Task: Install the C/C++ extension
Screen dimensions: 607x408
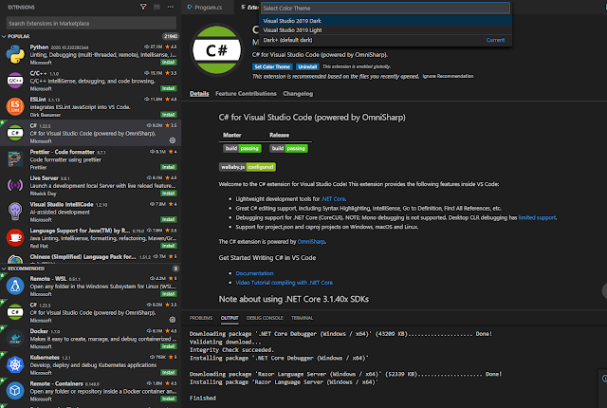Action: pos(169,88)
